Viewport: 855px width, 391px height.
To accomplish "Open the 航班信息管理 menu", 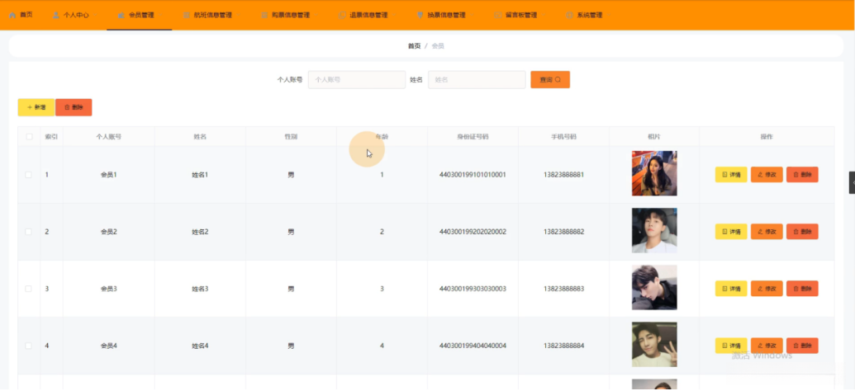I will click(x=207, y=15).
